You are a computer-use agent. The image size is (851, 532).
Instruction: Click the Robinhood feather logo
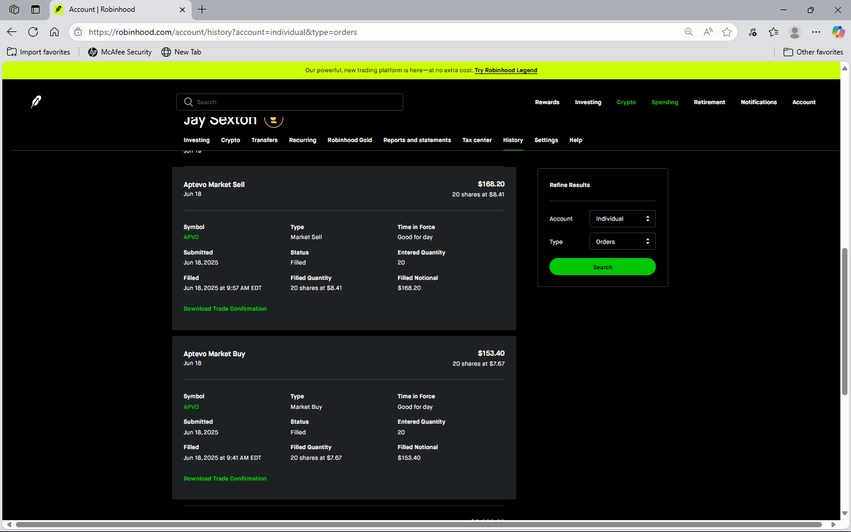pos(36,102)
